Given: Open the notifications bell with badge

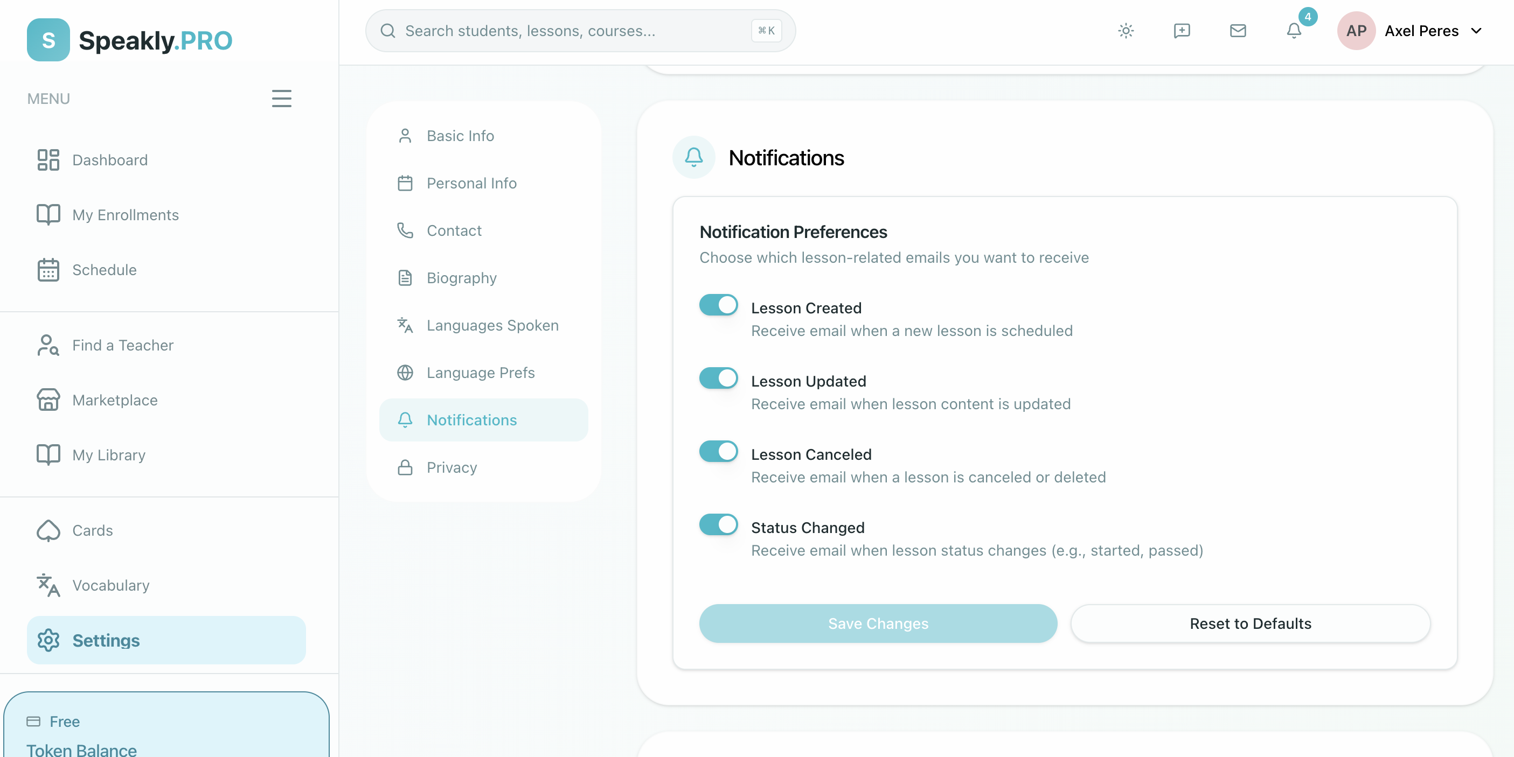Looking at the screenshot, I should pos(1294,31).
